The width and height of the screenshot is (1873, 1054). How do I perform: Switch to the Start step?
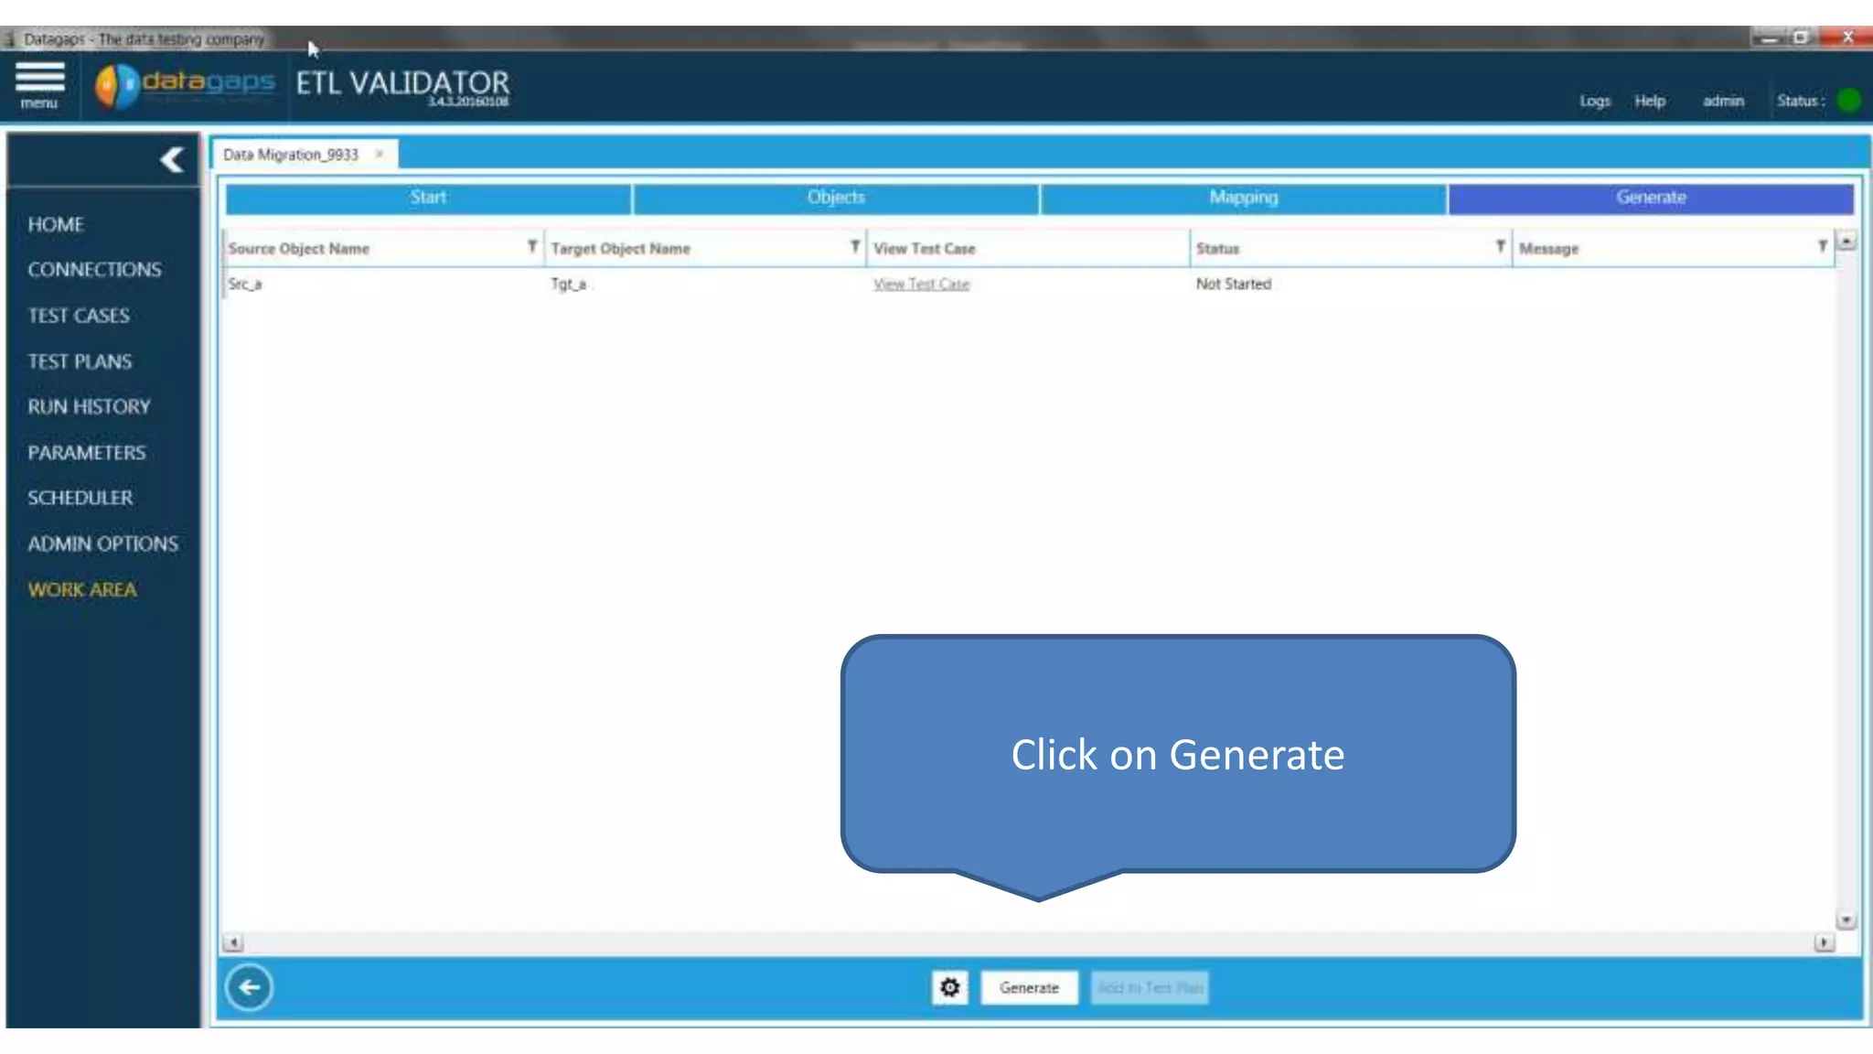pos(428,198)
